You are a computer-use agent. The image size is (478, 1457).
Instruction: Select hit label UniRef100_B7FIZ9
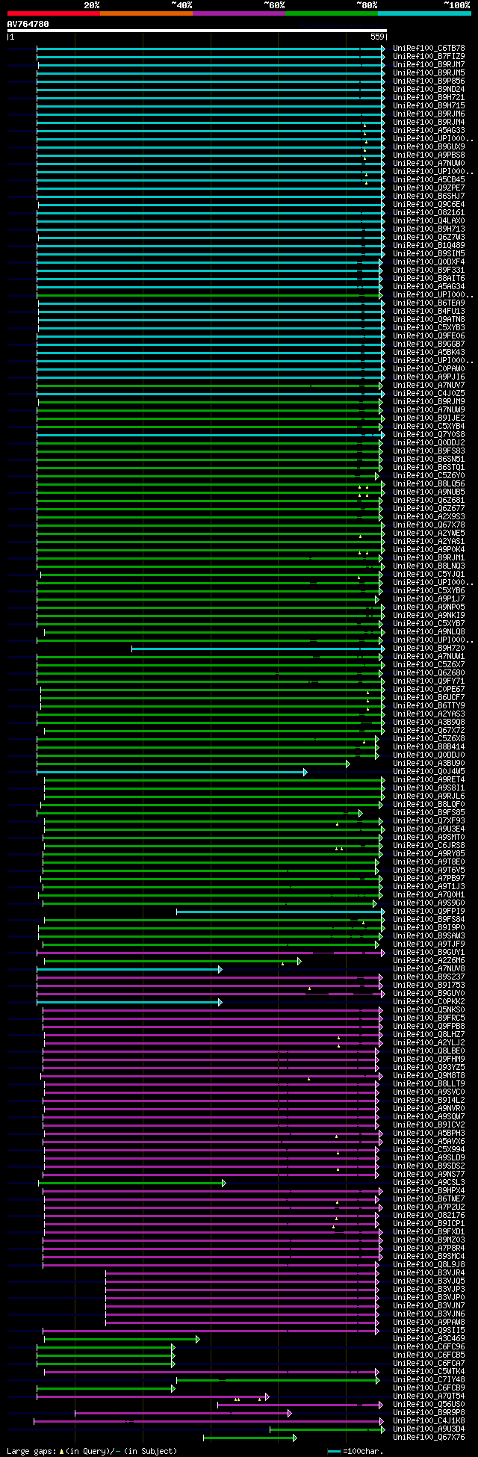pyautogui.click(x=429, y=57)
